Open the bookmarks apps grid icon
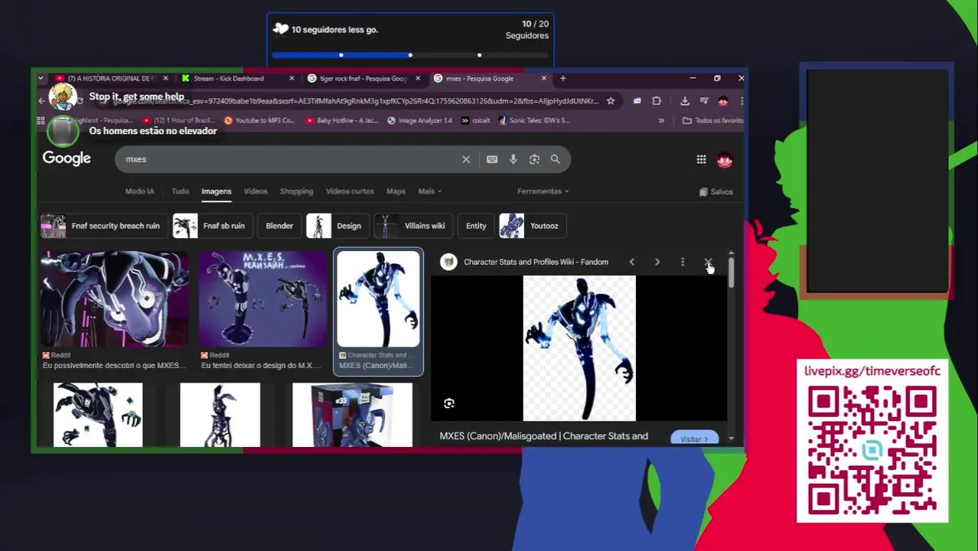Image resolution: width=978 pixels, height=551 pixels. [41, 120]
